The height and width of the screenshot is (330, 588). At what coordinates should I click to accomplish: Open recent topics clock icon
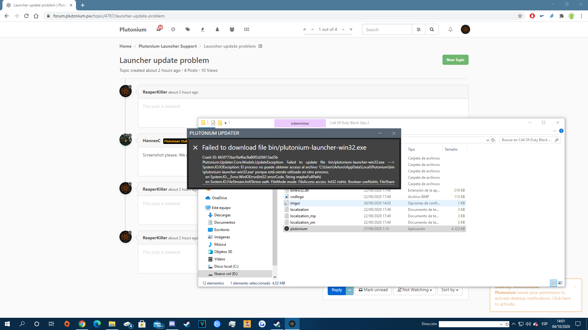tap(173, 29)
